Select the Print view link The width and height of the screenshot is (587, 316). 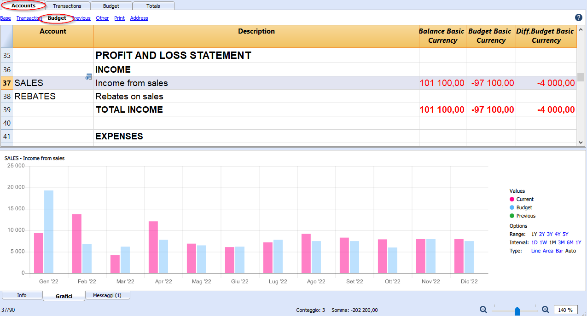(119, 18)
